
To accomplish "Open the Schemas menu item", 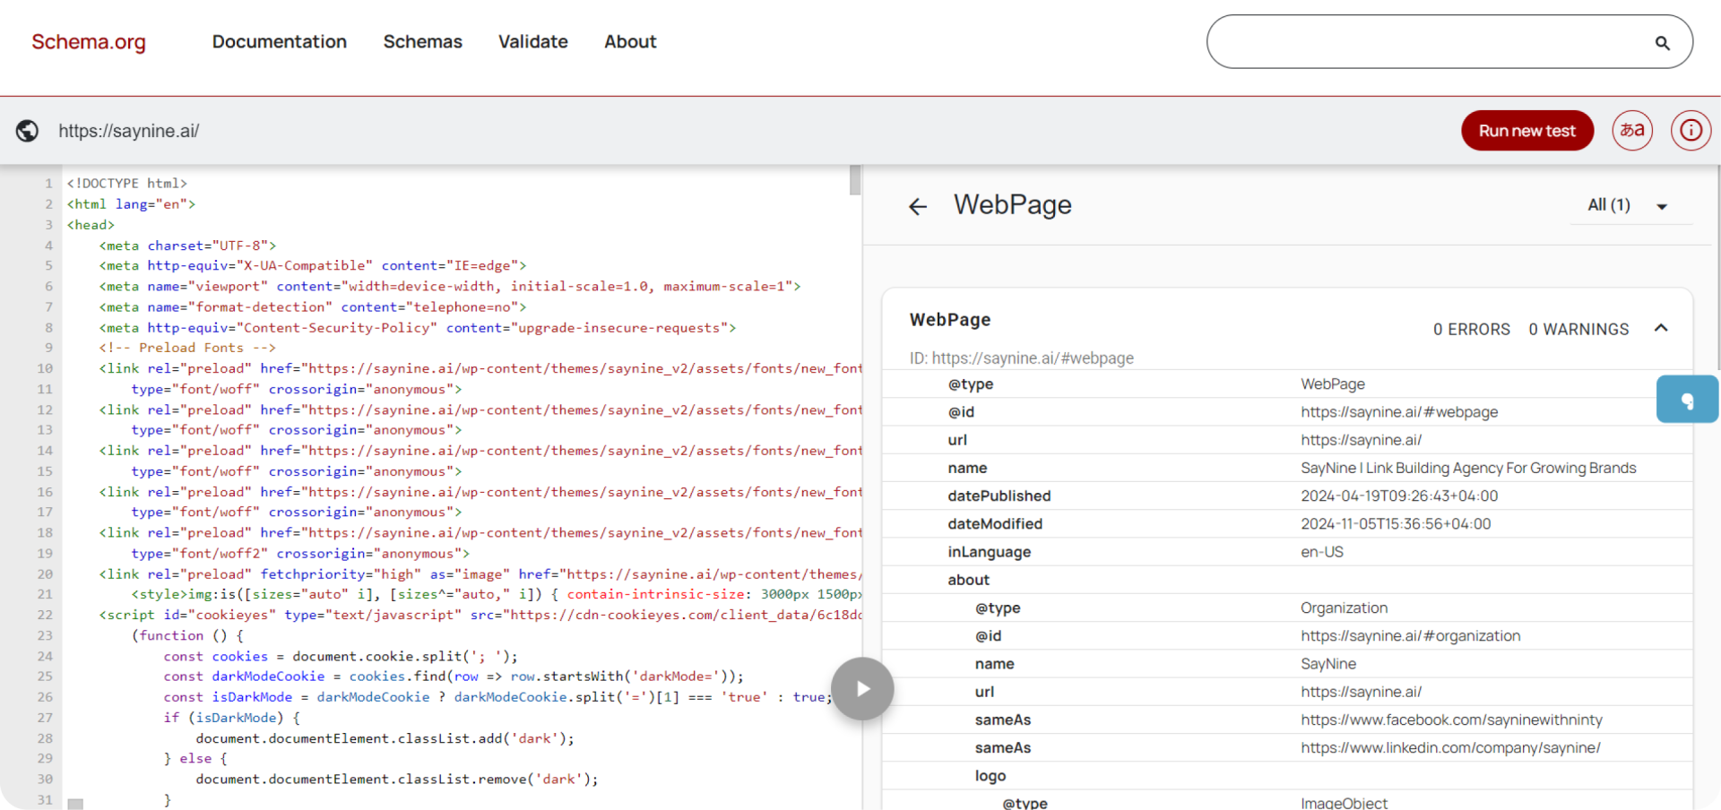I will pos(423,41).
